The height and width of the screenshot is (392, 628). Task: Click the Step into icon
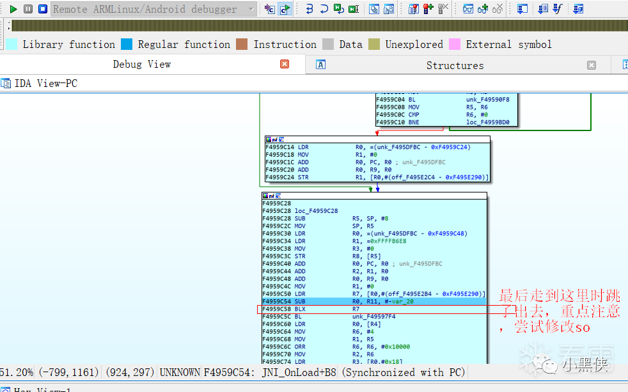point(309,9)
